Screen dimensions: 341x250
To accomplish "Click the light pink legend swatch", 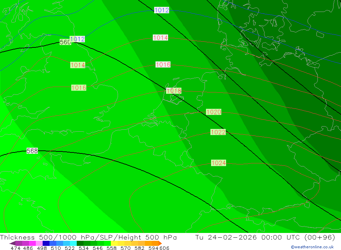I will (x=39, y=243).
